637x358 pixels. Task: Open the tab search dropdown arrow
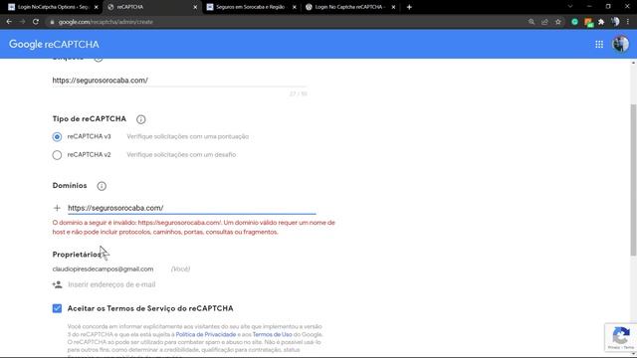(570, 7)
